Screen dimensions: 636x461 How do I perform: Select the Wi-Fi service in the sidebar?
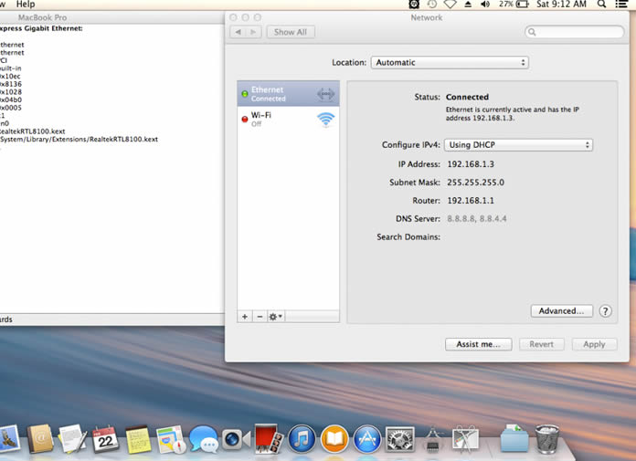288,120
